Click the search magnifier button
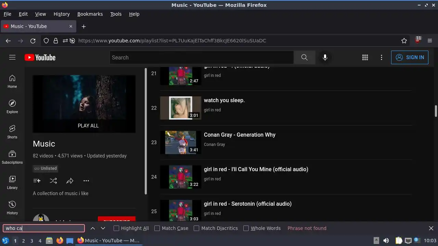 tap(304, 57)
